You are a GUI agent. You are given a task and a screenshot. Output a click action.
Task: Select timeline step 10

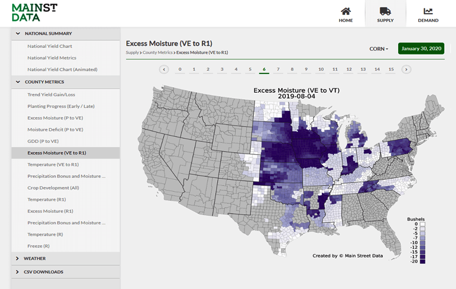coord(321,69)
